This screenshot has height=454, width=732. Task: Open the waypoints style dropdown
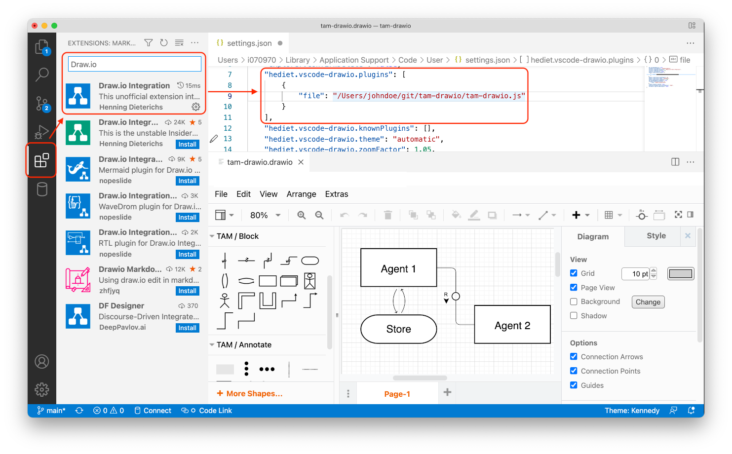coord(547,215)
